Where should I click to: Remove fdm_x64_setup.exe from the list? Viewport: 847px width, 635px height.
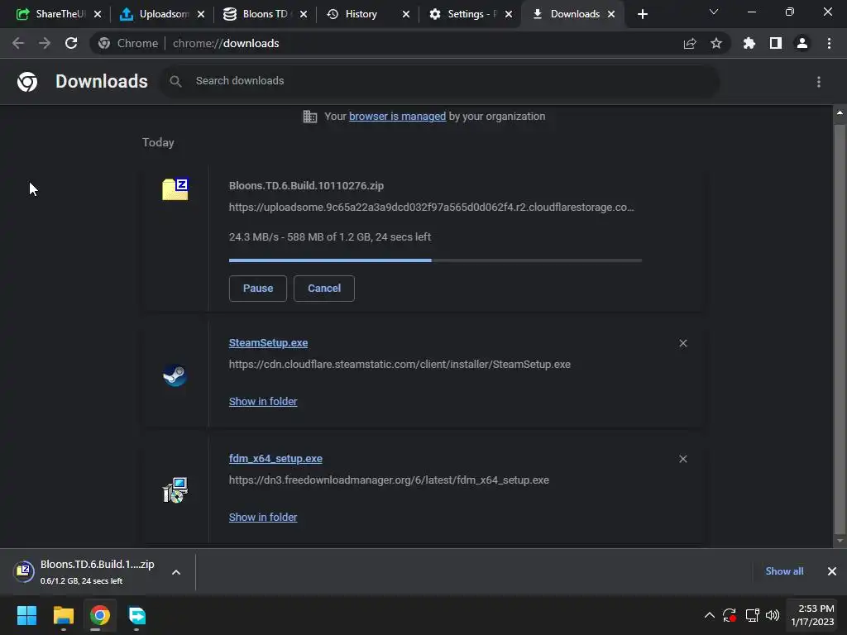683,459
